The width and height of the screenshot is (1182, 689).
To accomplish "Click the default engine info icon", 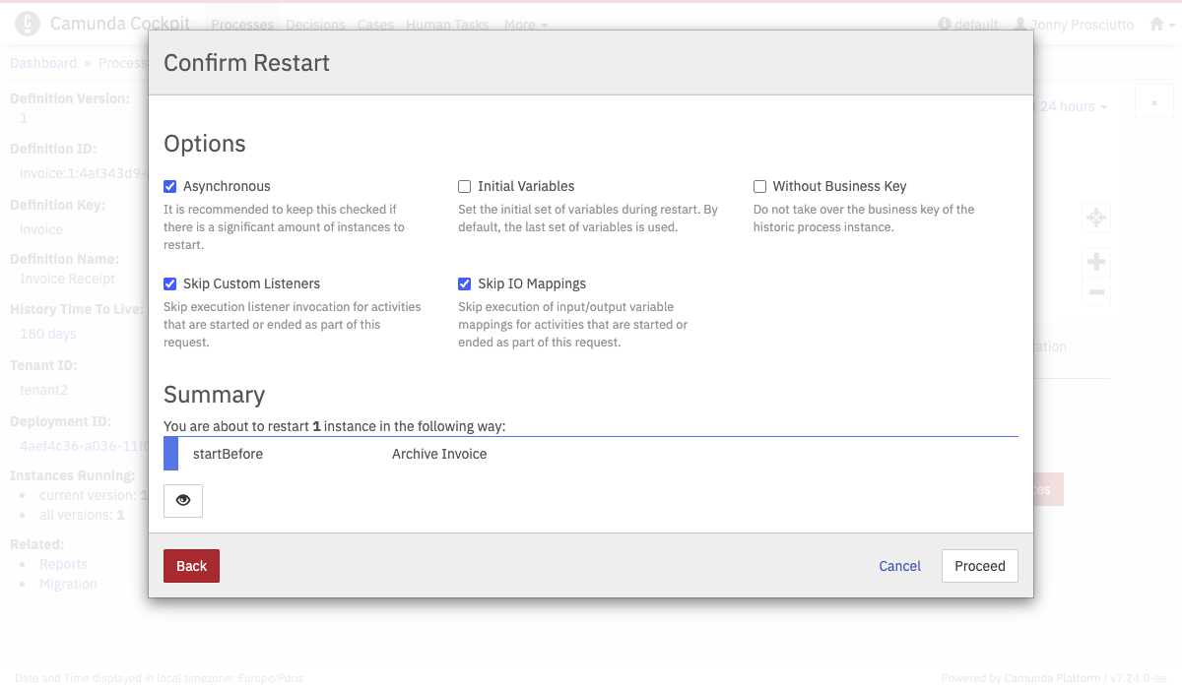I will [x=945, y=25].
